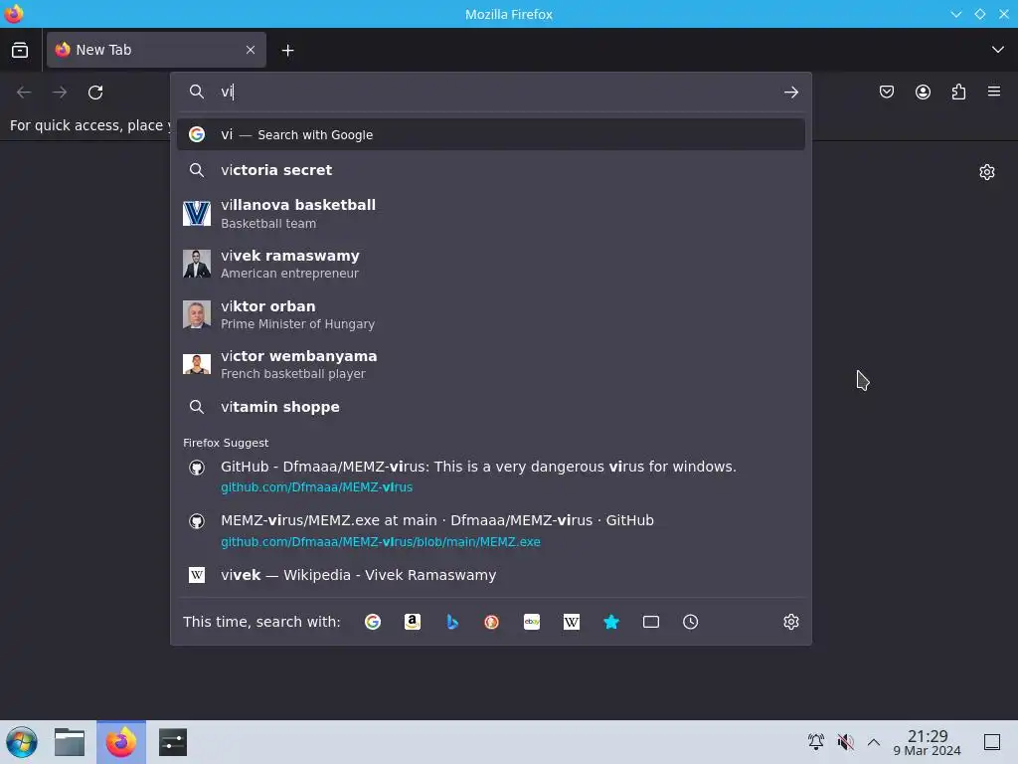Search this time with Wikipedia icon

(572, 622)
